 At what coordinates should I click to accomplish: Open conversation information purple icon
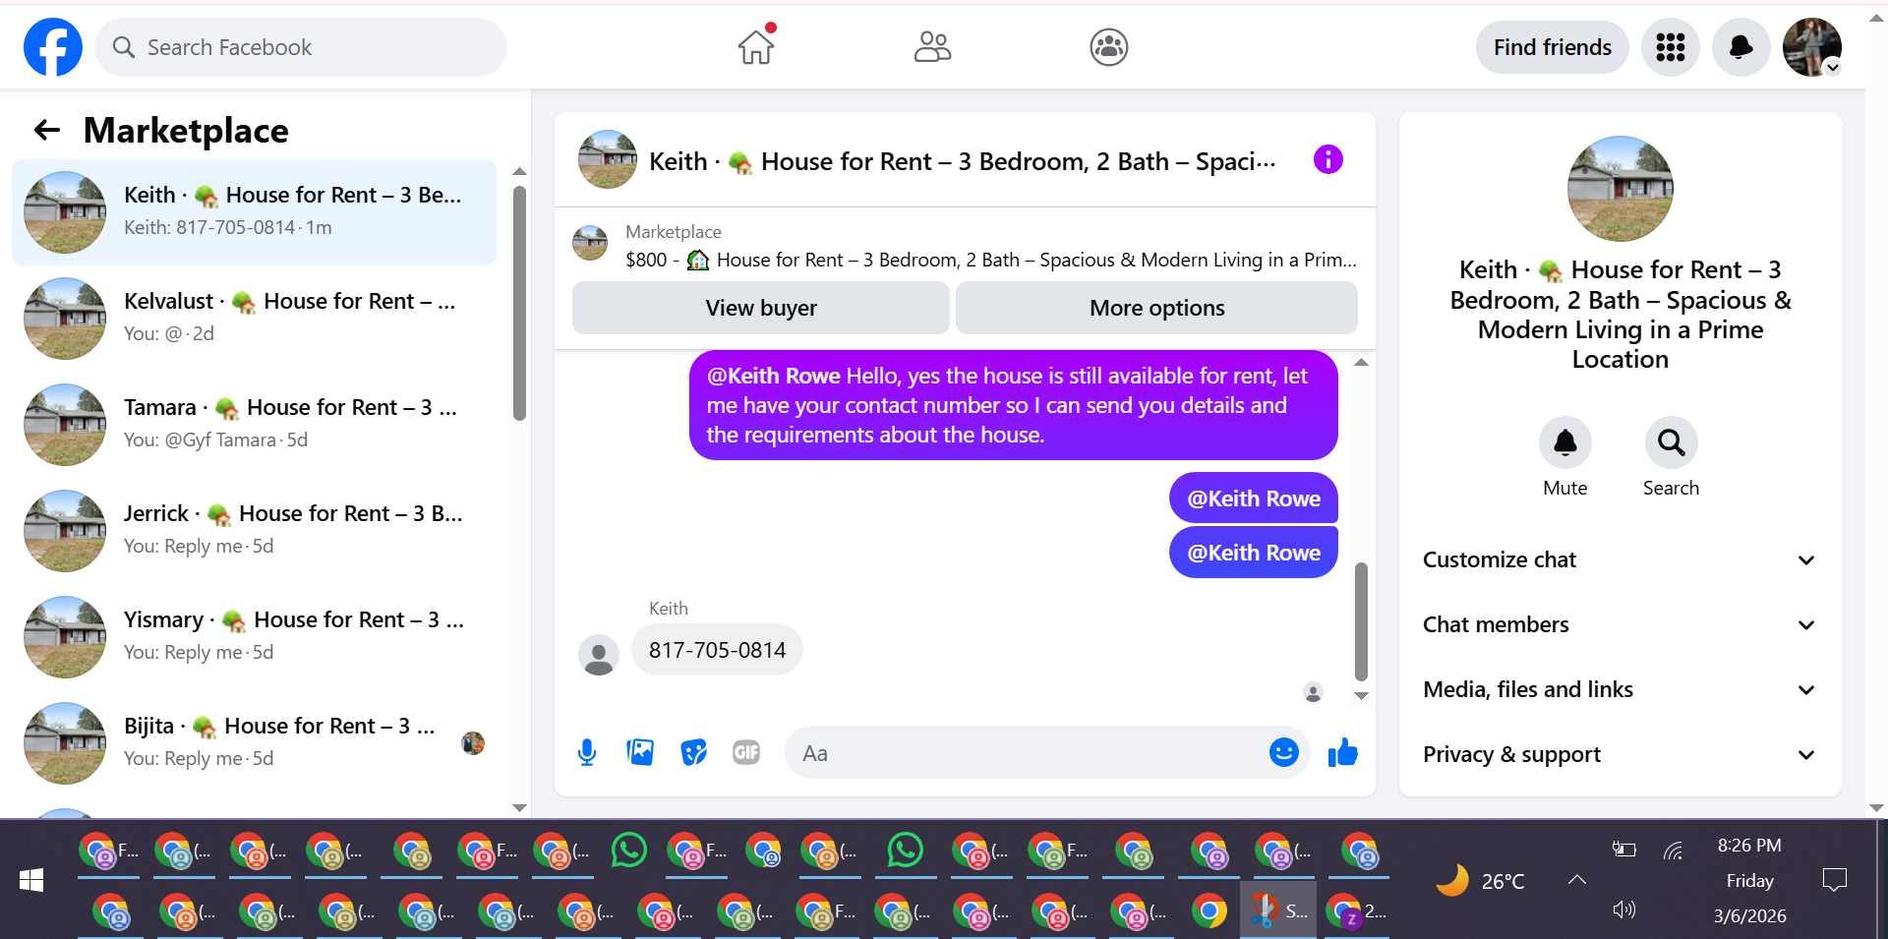pyautogui.click(x=1327, y=159)
